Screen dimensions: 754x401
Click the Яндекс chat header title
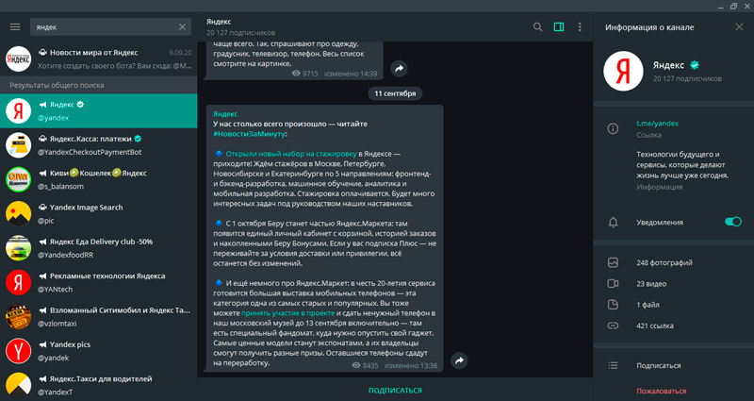point(219,22)
